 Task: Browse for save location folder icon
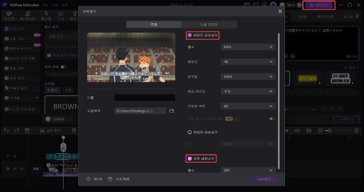click(x=171, y=111)
